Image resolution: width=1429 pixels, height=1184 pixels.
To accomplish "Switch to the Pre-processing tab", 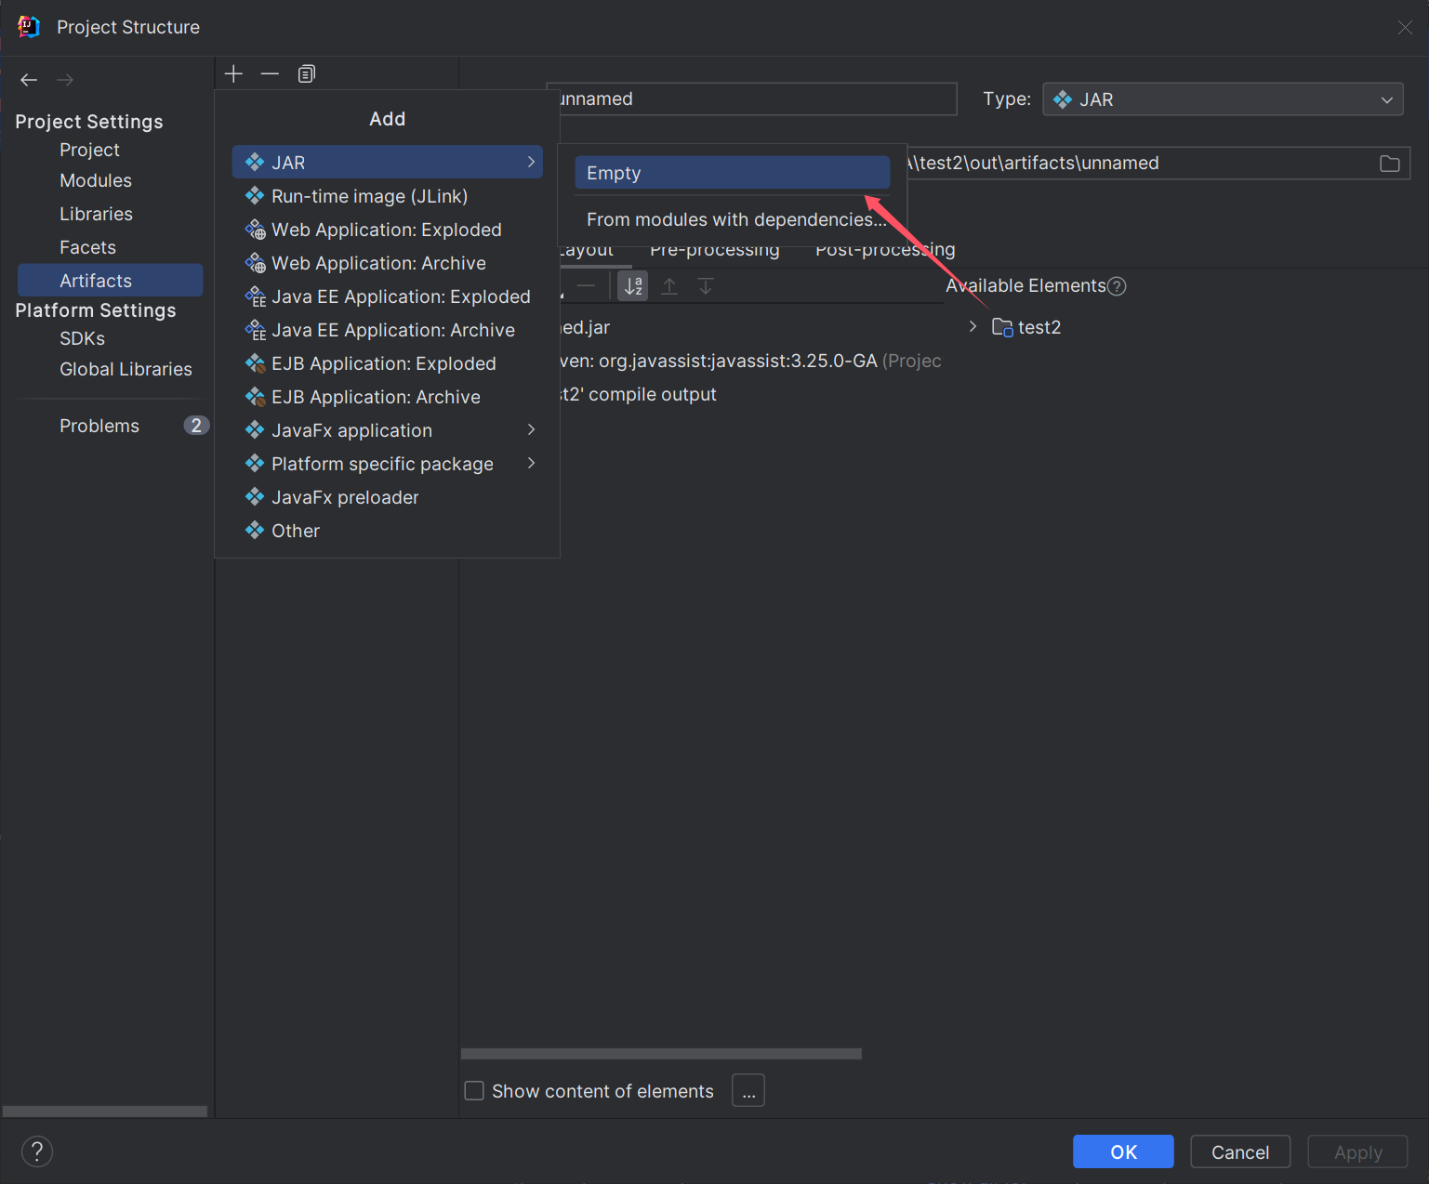I will pos(715,250).
